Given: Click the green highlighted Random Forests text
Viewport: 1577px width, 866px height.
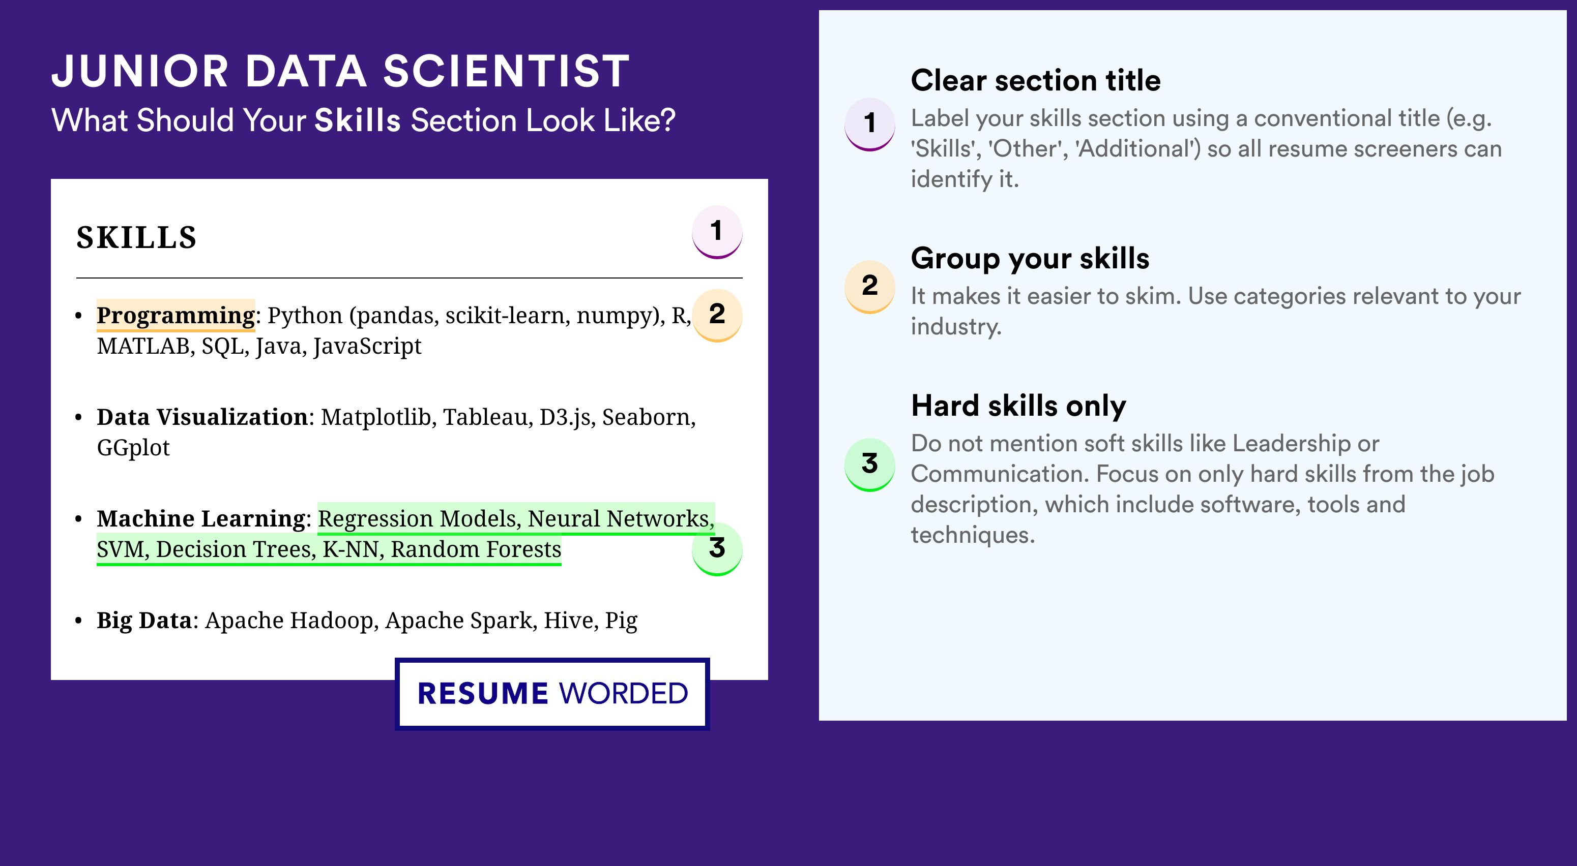Looking at the screenshot, I should tap(476, 549).
